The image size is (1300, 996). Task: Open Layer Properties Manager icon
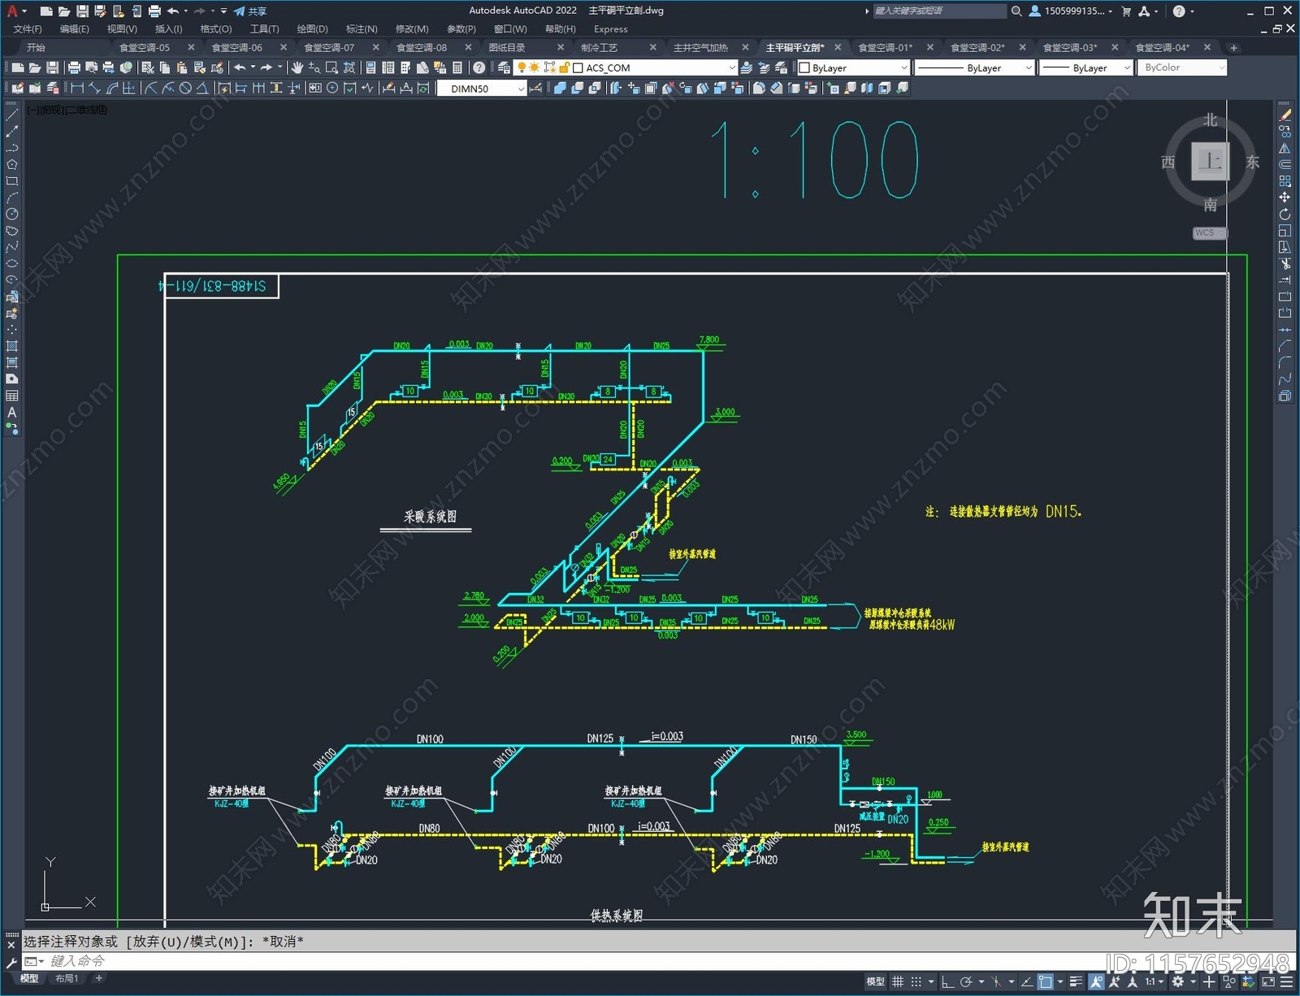pyautogui.click(x=504, y=67)
